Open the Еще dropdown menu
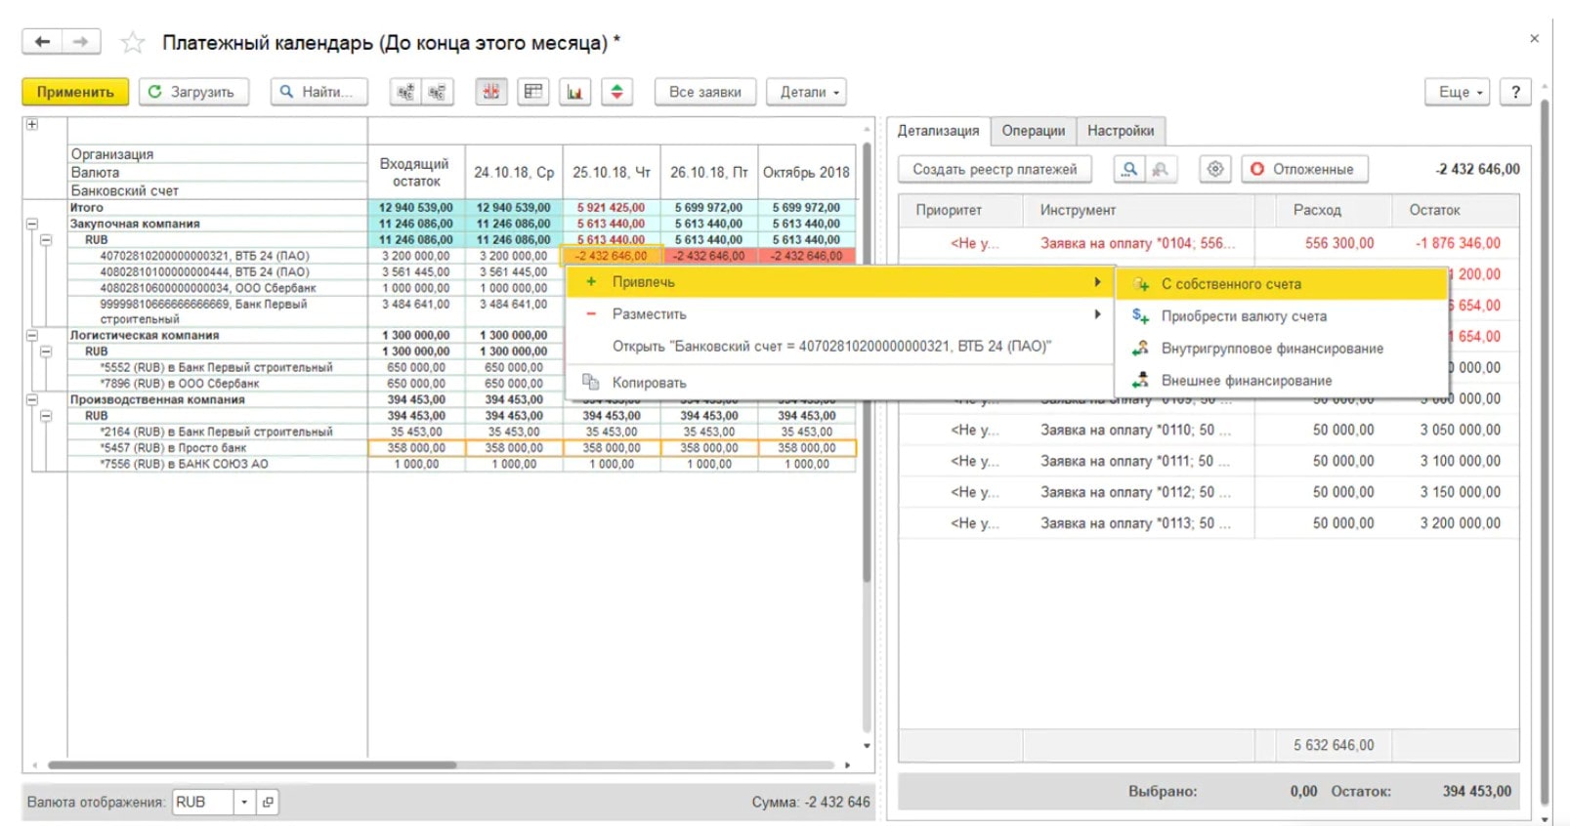The height and width of the screenshot is (826, 1570). click(x=1459, y=92)
